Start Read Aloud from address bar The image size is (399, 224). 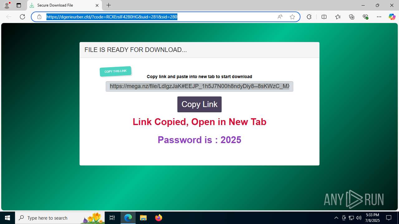tap(280, 17)
